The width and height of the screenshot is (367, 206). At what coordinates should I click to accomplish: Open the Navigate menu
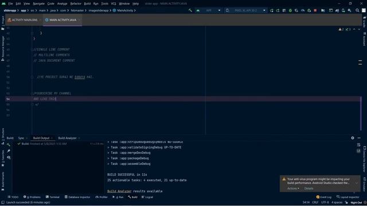[38, 3]
